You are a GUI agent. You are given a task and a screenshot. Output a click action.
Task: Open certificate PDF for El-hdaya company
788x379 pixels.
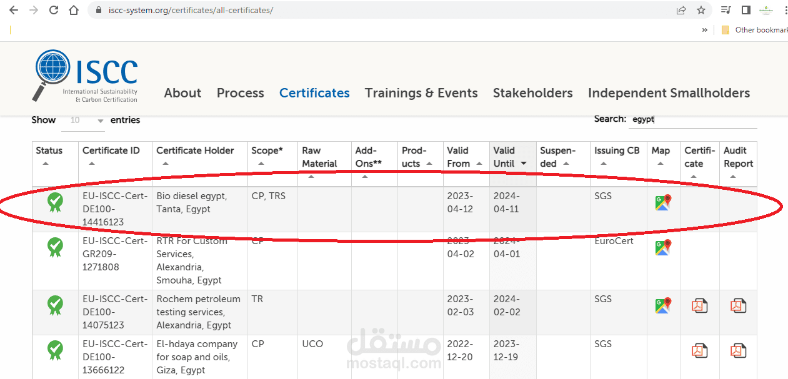point(699,350)
